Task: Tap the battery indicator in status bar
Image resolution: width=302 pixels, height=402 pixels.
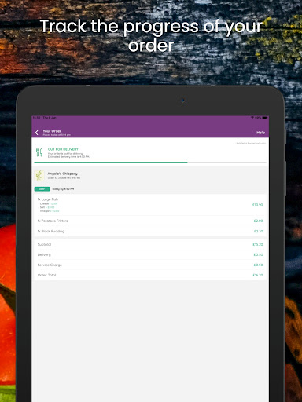Action: (x=264, y=118)
